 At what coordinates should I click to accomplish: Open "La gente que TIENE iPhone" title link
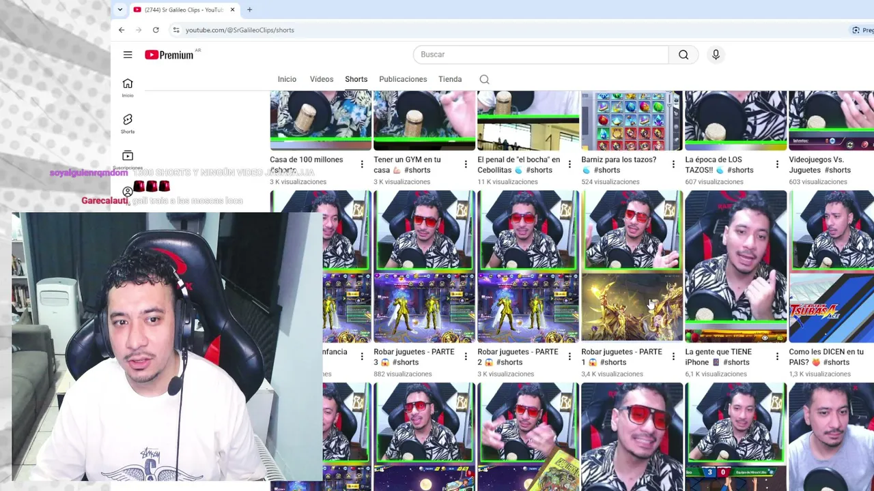[718, 357]
